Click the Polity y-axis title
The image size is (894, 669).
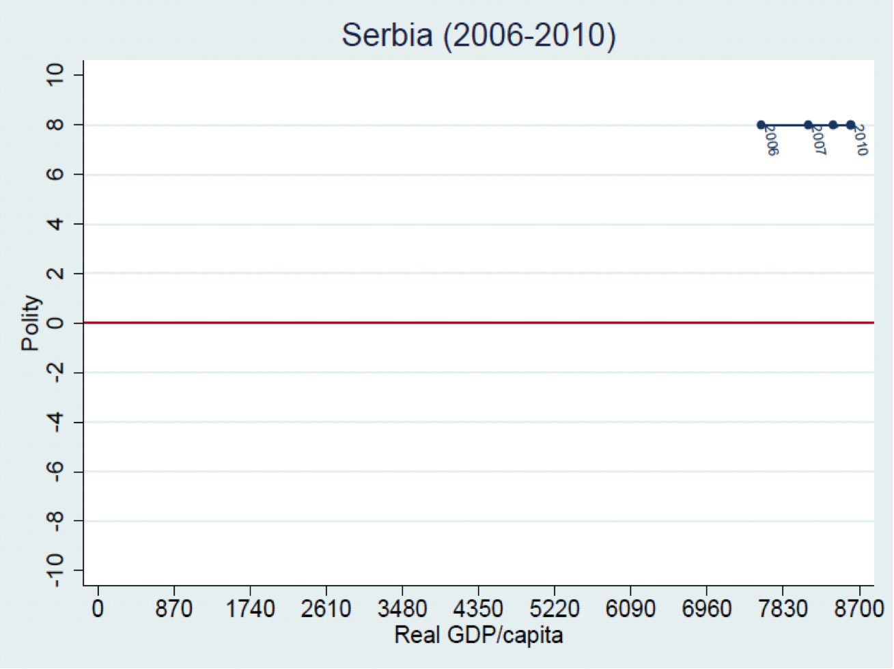(x=30, y=323)
